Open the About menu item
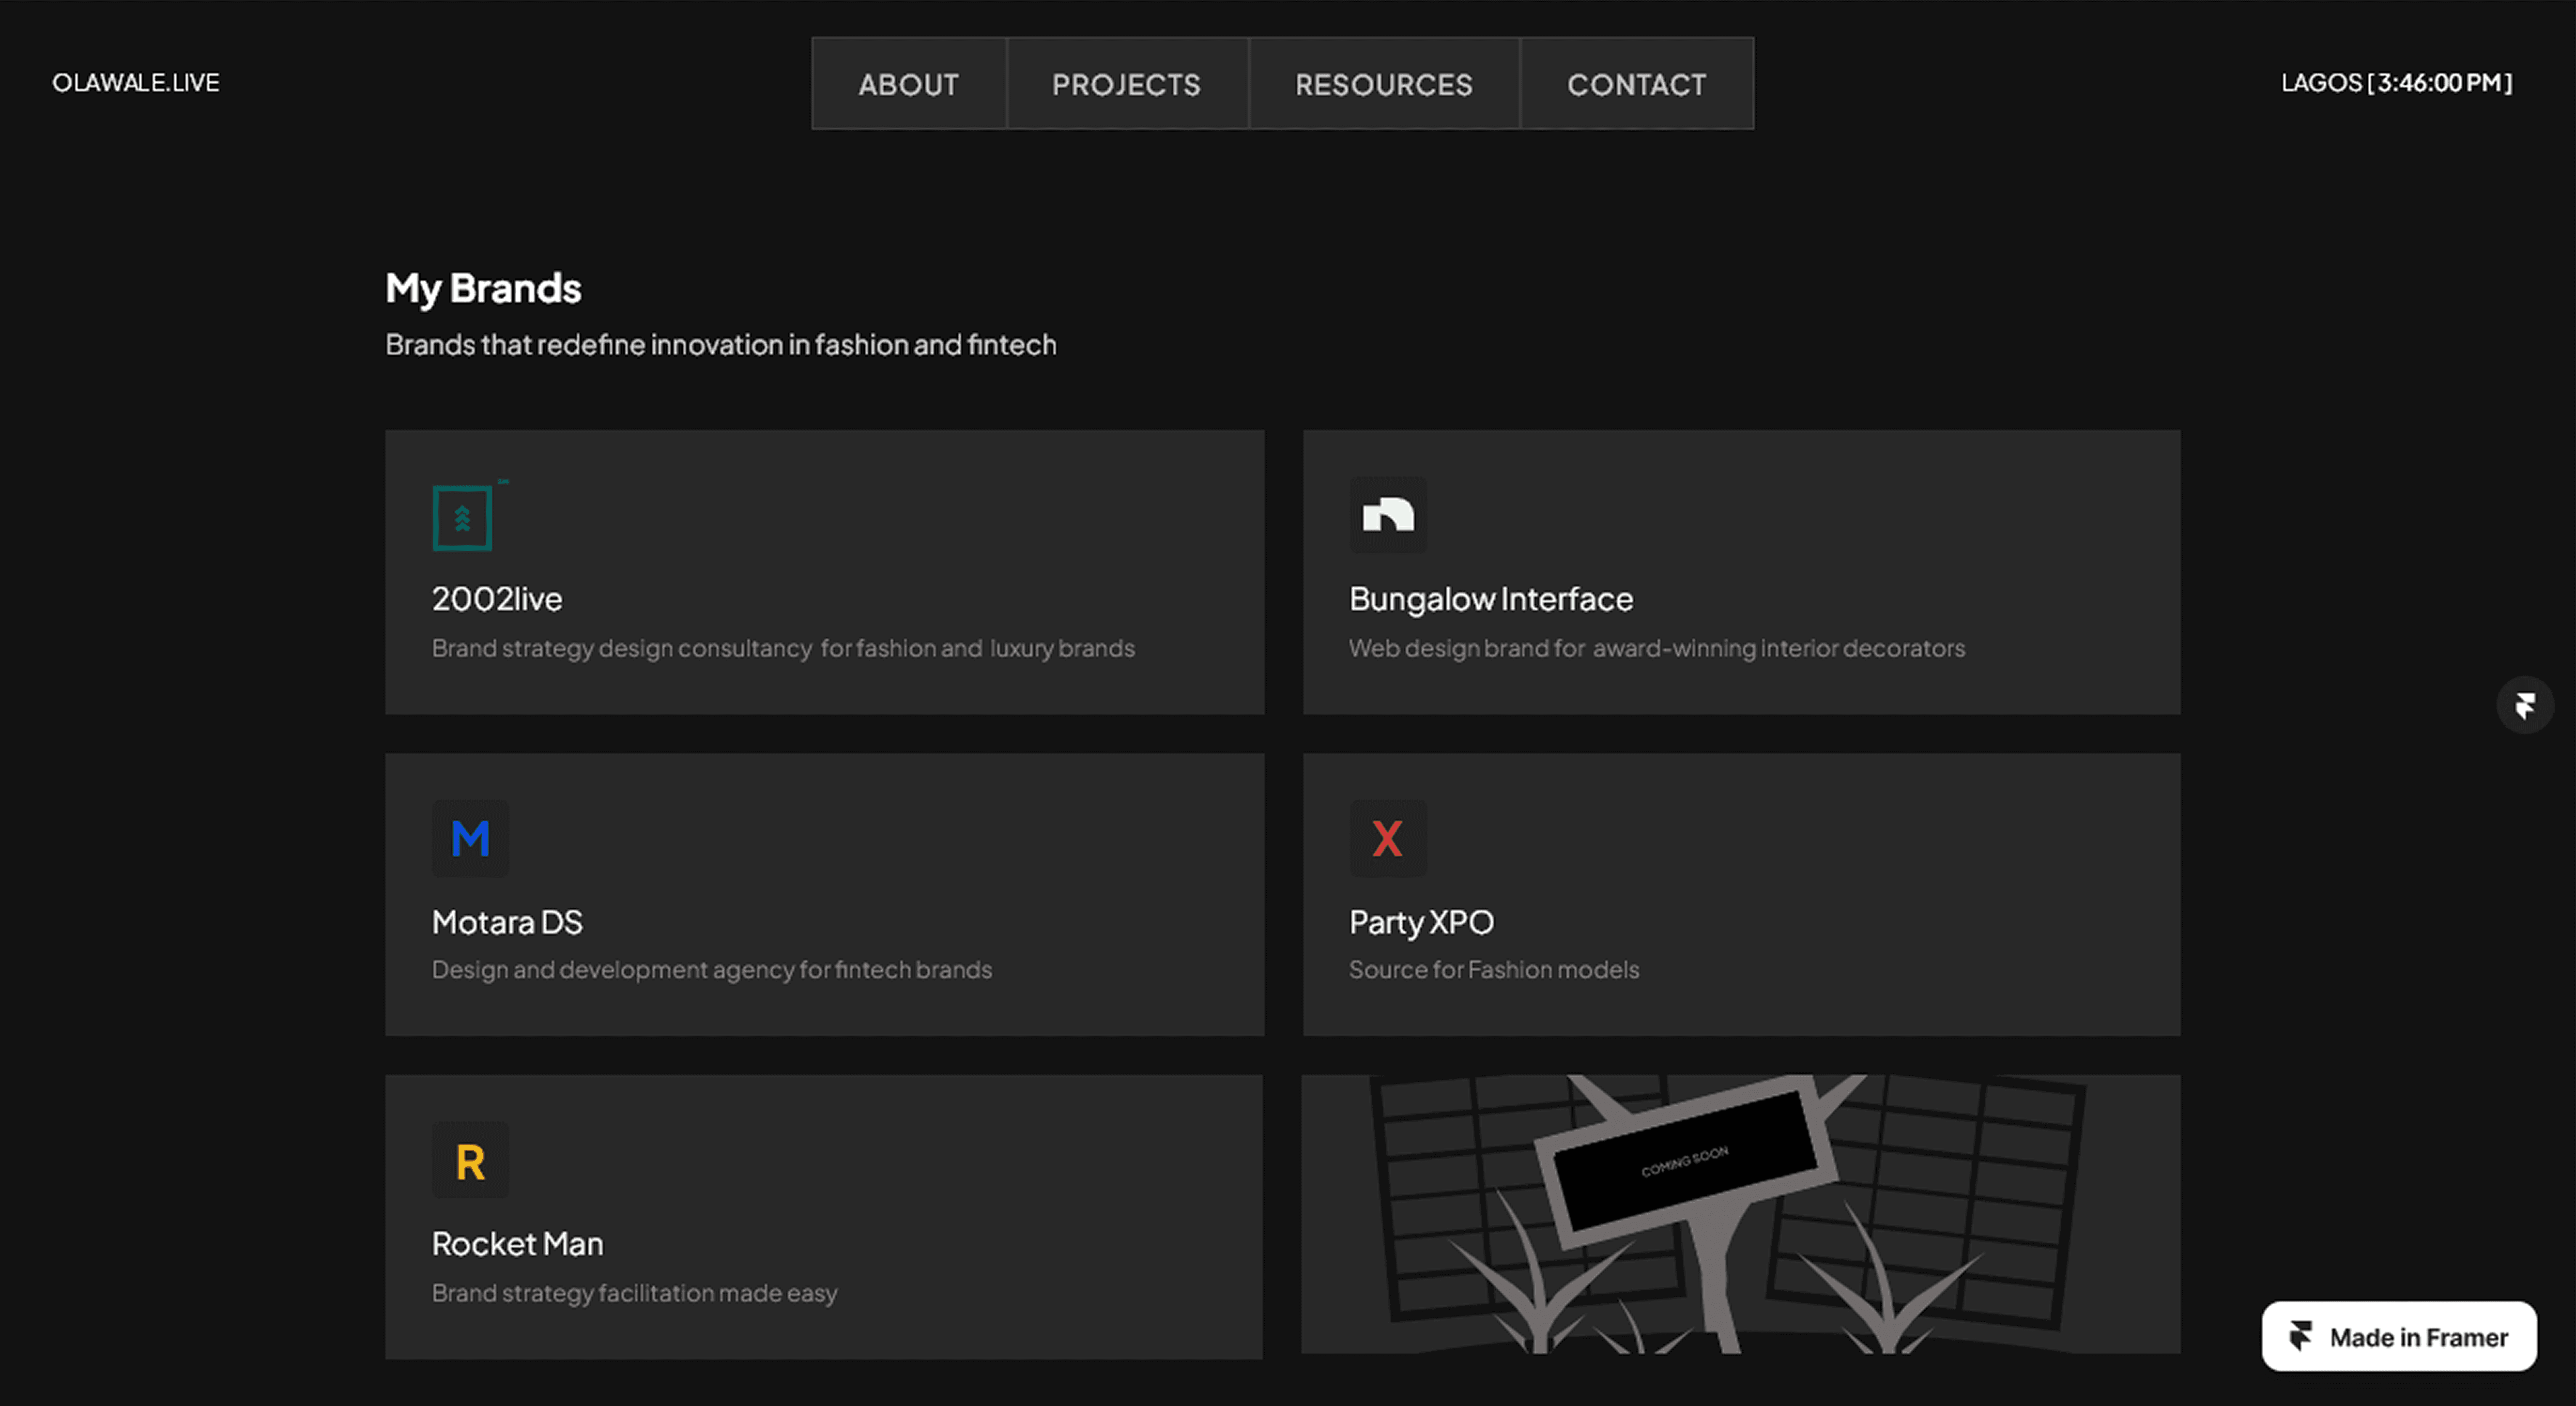 click(x=908, y=84)
